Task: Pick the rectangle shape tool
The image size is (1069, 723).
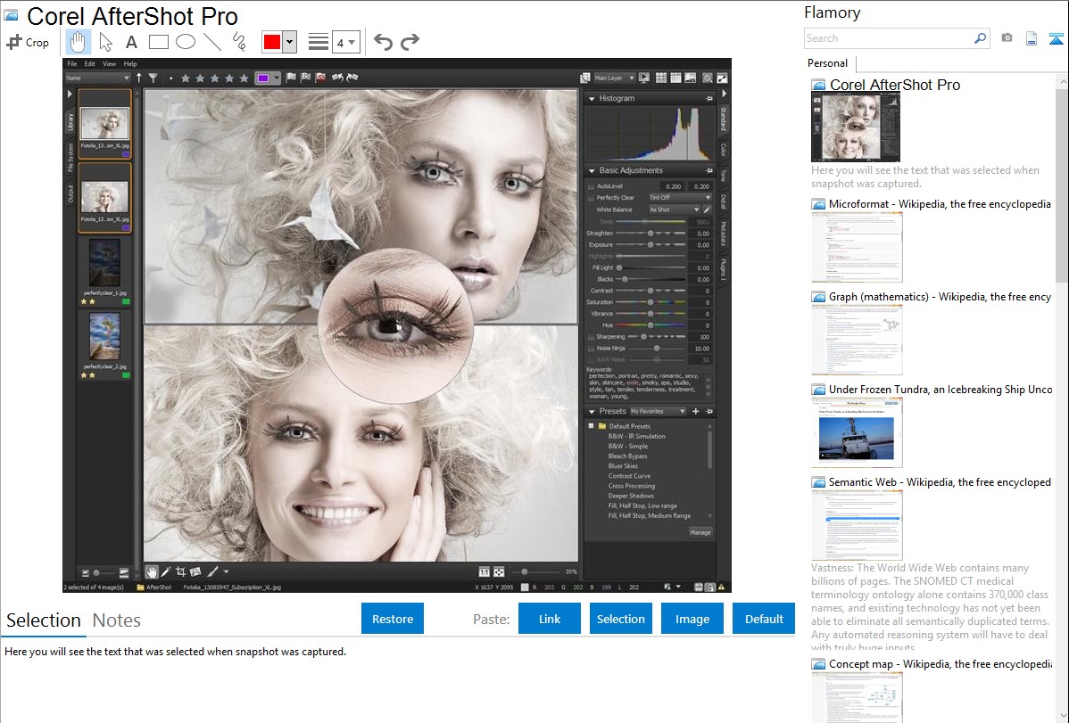Action: point(159,42)
